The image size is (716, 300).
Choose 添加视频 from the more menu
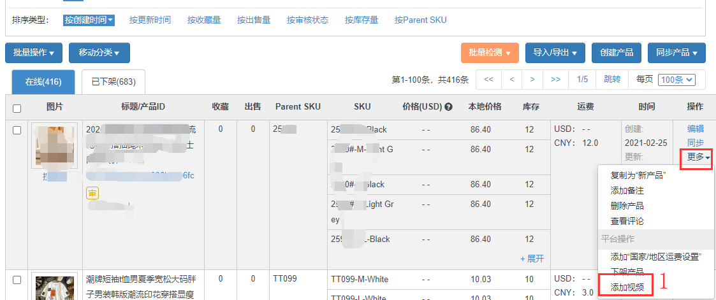(x=627, y=287)
